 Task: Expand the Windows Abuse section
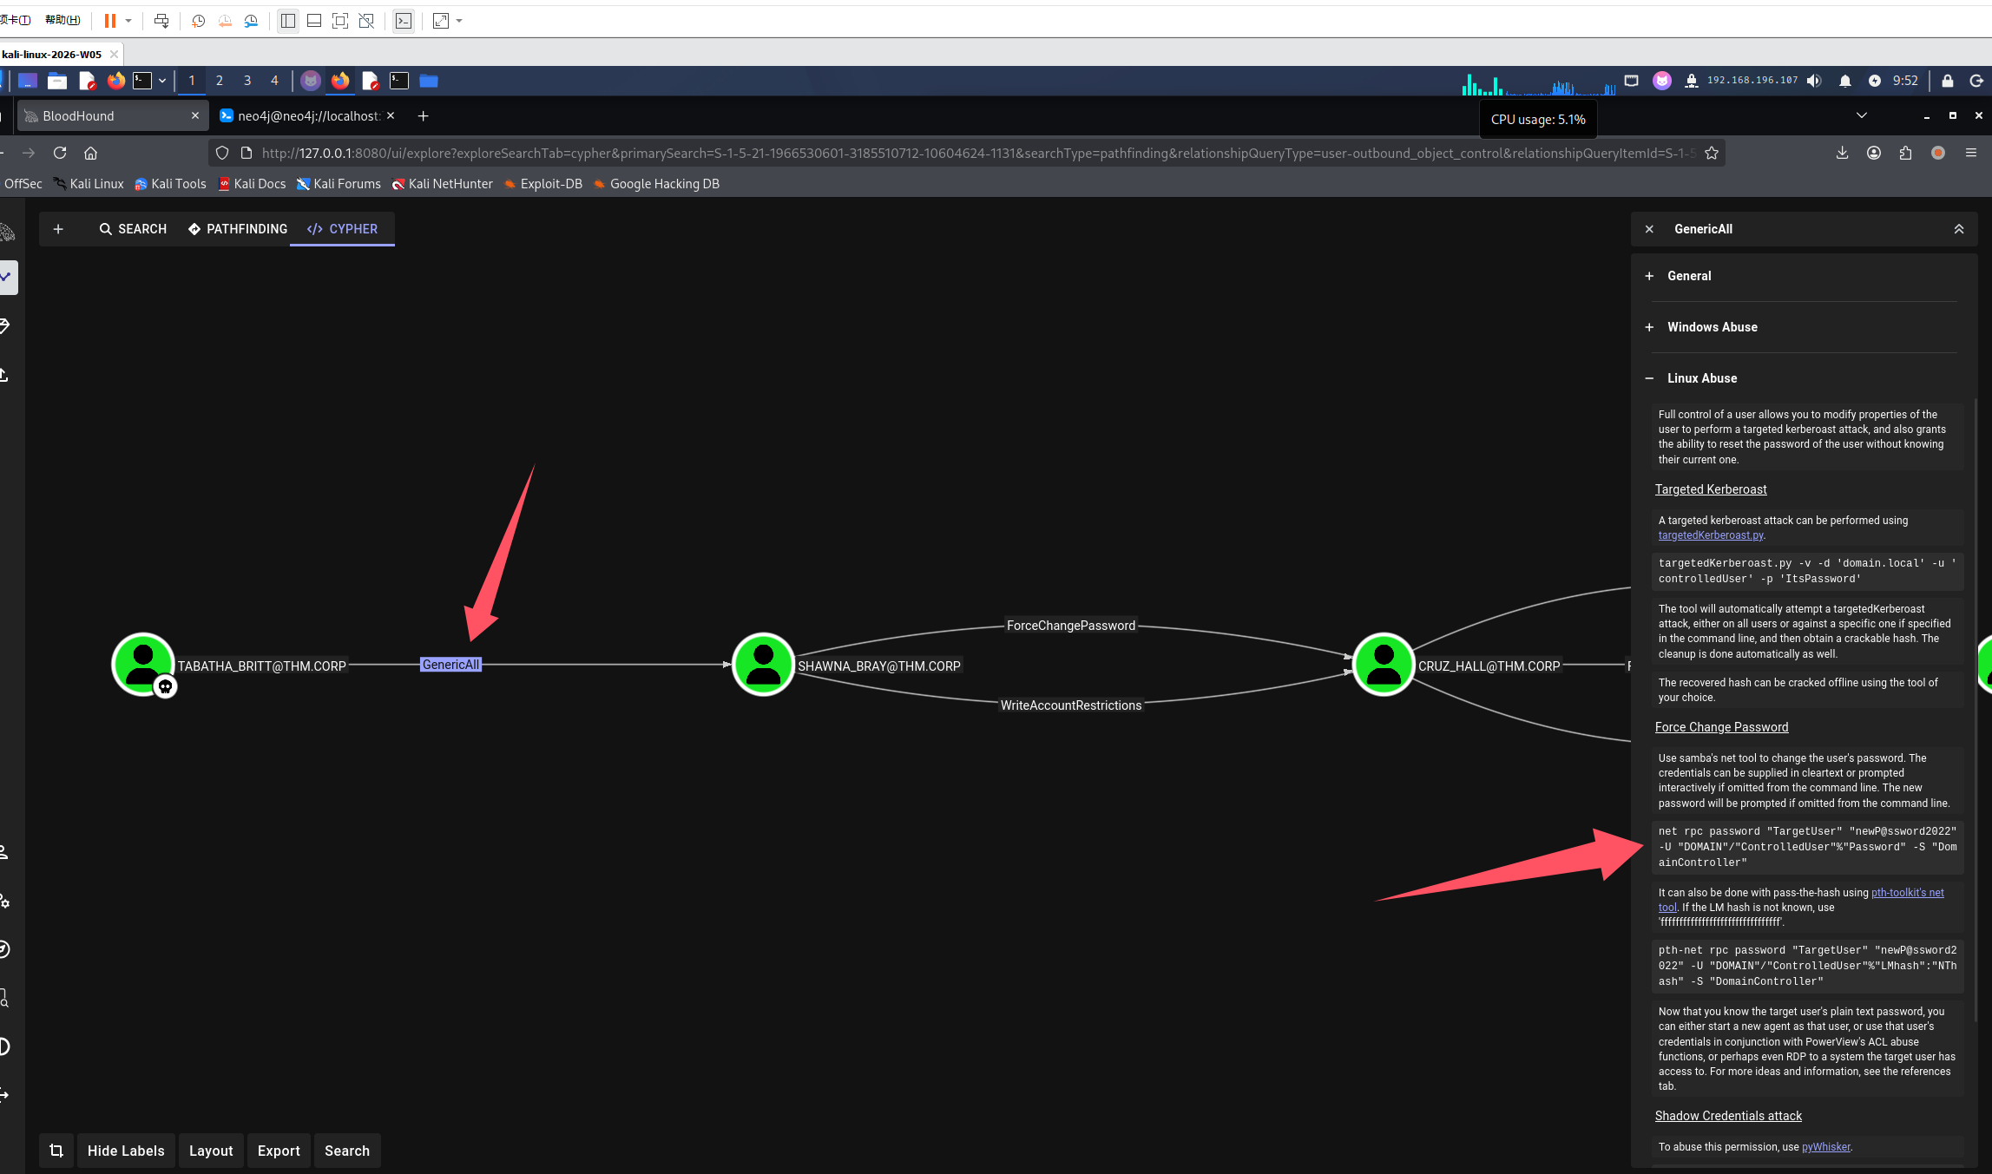pos(1712,327)
